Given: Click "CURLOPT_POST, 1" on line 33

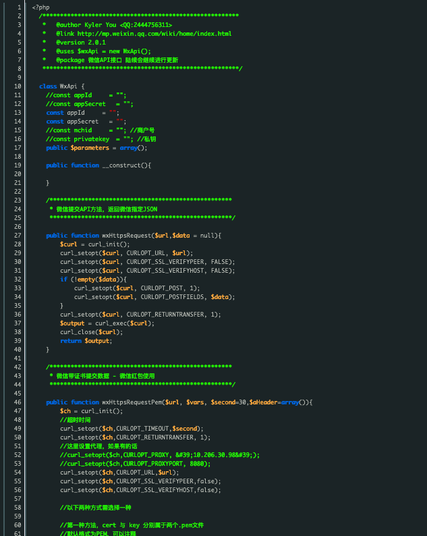Looking at the screenshot, I should click(168, 288).
